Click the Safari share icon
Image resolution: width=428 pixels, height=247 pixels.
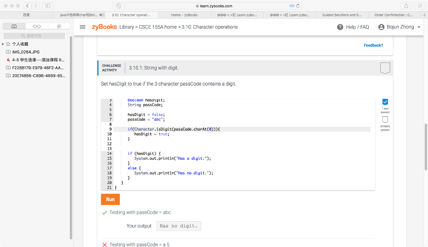click(405, 6)
